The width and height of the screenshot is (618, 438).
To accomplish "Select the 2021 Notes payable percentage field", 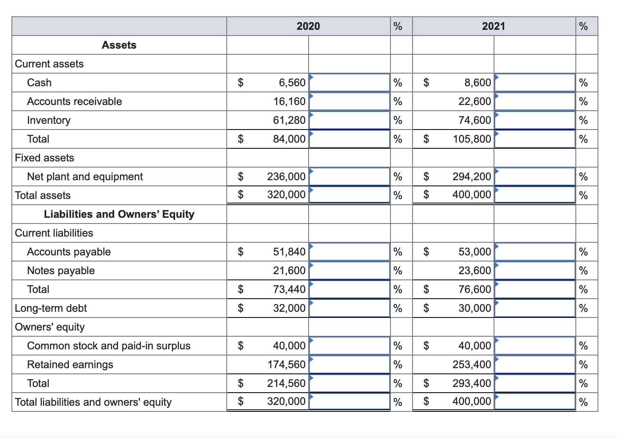I will [535, 270].
